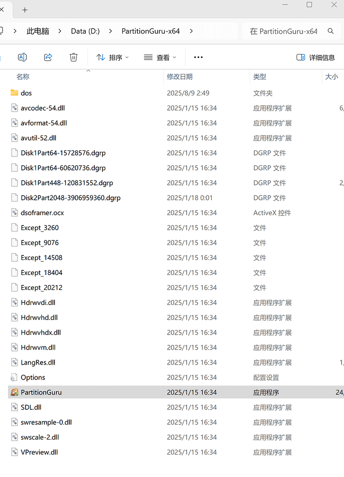Go to Data (D:) in breadcrumb
This screenshot has width=344, height=477.
coord(85,31)
